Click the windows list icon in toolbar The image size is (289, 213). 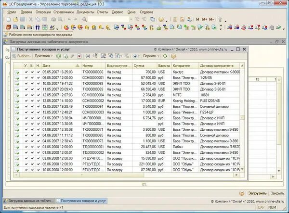[152, 19]
